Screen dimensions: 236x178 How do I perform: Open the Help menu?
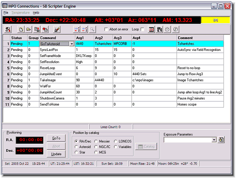[x=36, y=13]
